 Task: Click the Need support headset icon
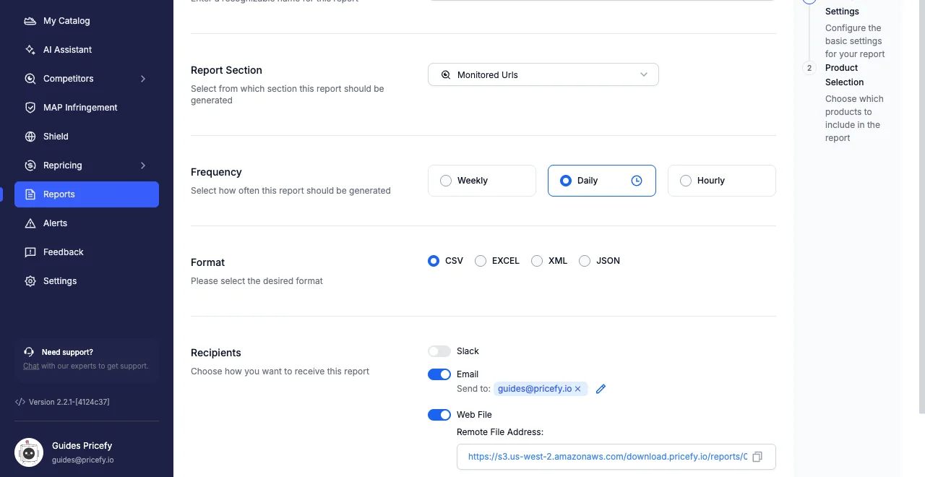pyautogui.click(x=29, y=352)
